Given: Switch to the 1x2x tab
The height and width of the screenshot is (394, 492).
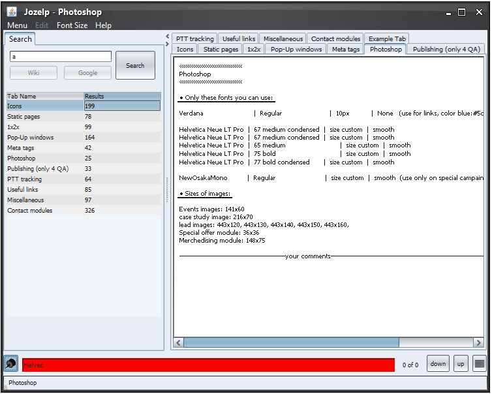Looking at the screenshot, I should [254, 50].
